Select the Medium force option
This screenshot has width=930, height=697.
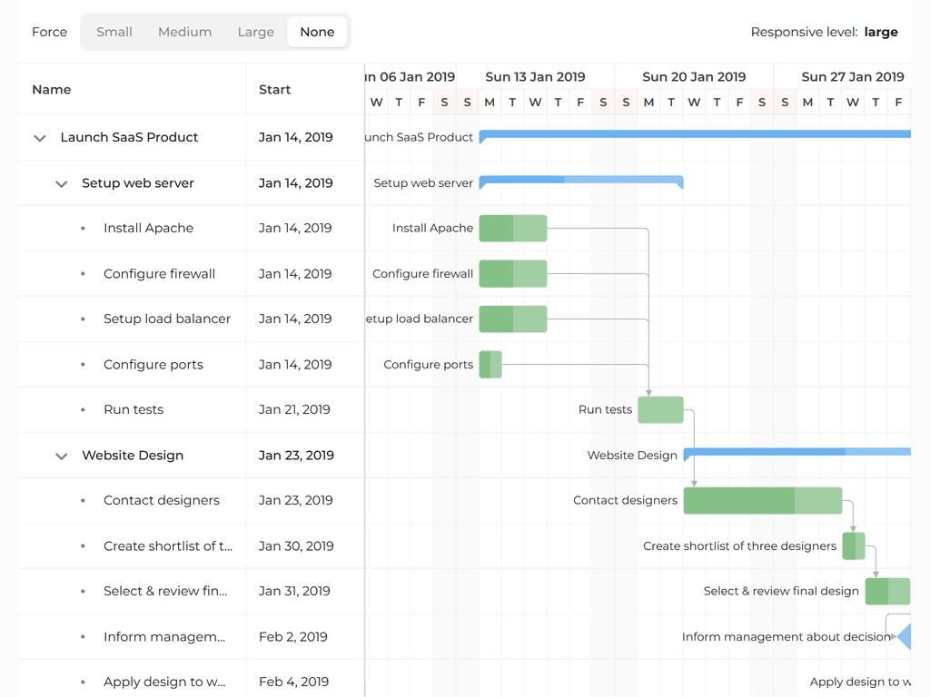pos(184,32)
